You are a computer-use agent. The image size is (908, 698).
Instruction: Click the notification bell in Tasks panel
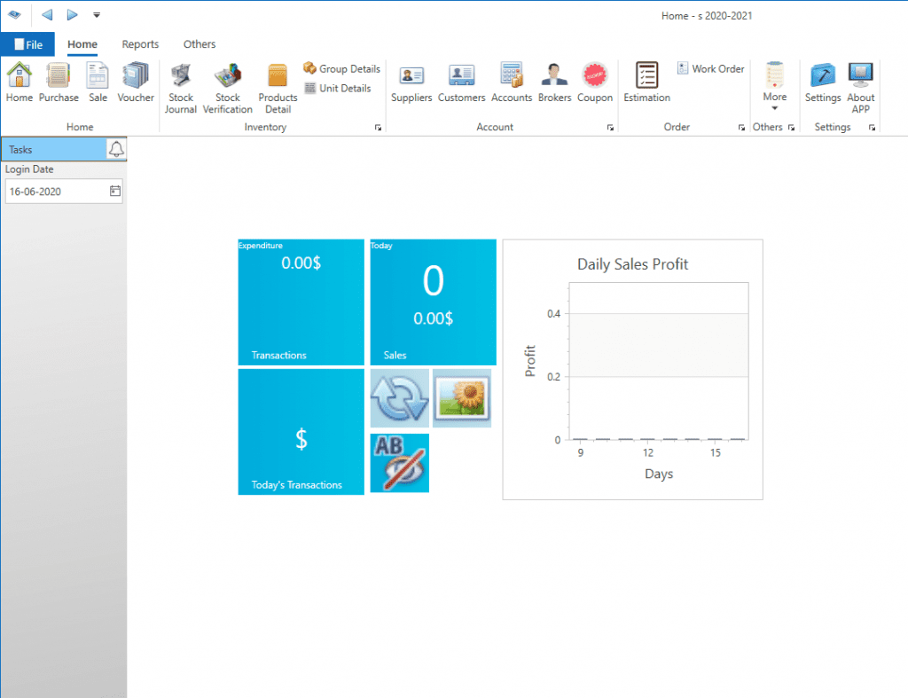[116, 149]
